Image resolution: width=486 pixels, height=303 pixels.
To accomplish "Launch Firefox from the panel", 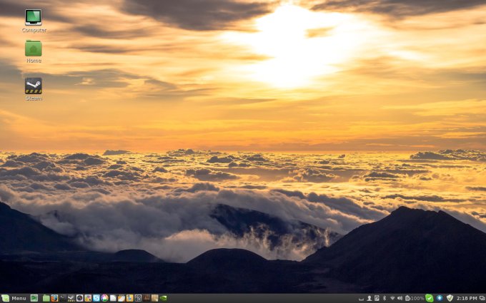I will pyautogui.click(x=54, y=298).
